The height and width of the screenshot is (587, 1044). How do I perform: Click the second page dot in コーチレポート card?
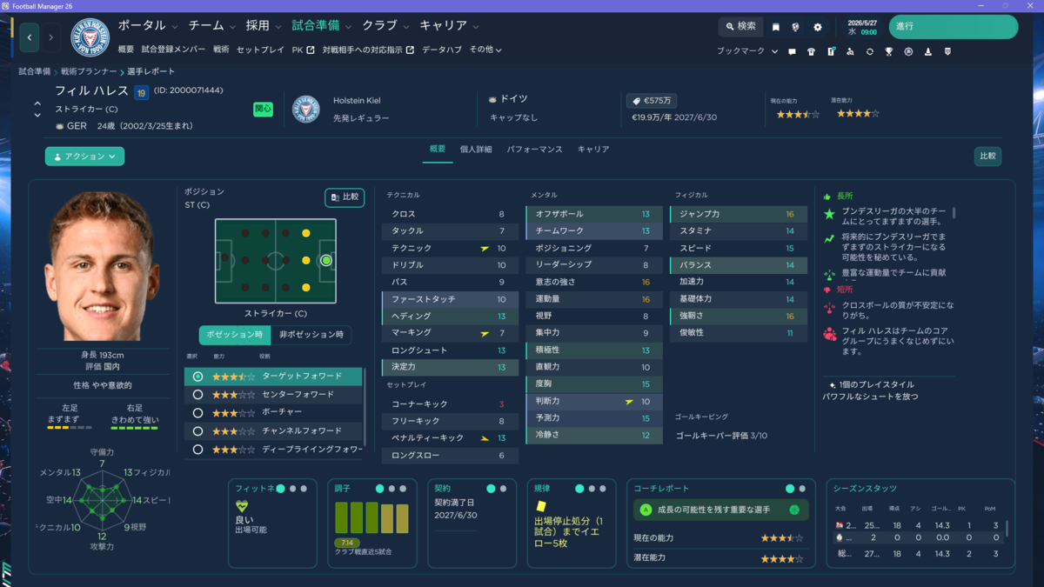802,489
